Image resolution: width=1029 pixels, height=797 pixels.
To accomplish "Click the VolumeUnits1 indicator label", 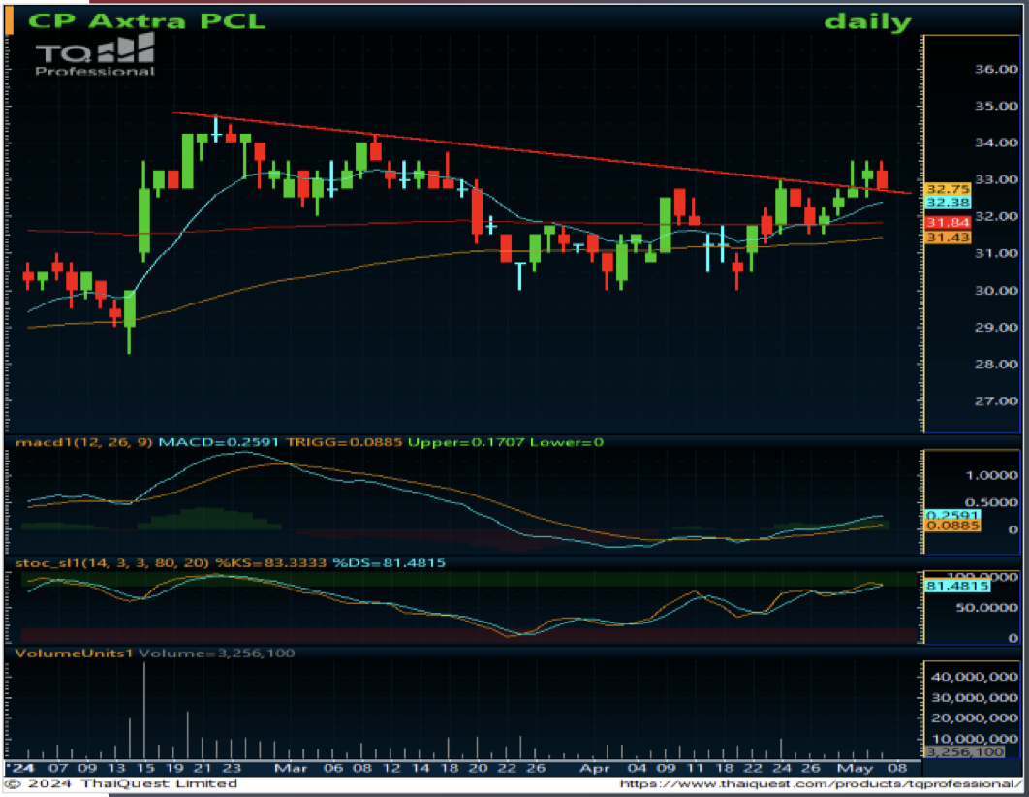I will click(x=75, y=653).
